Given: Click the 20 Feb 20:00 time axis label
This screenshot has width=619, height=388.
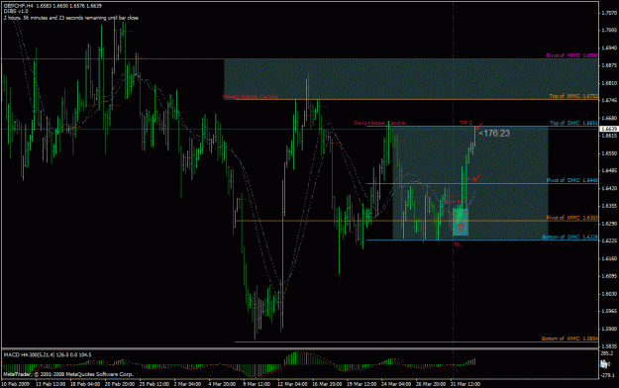Looking at the screenshot, I should [120, 384].
